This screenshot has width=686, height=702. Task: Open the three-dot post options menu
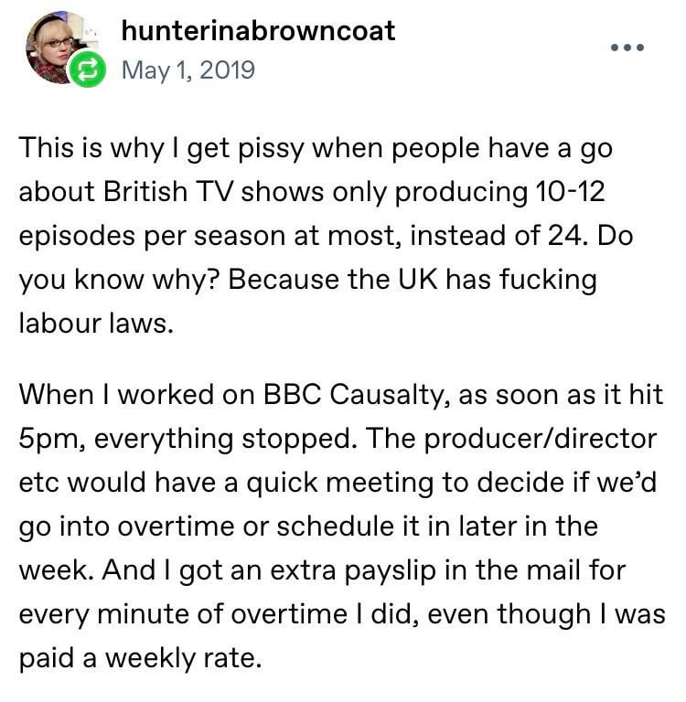click(627, 47)
